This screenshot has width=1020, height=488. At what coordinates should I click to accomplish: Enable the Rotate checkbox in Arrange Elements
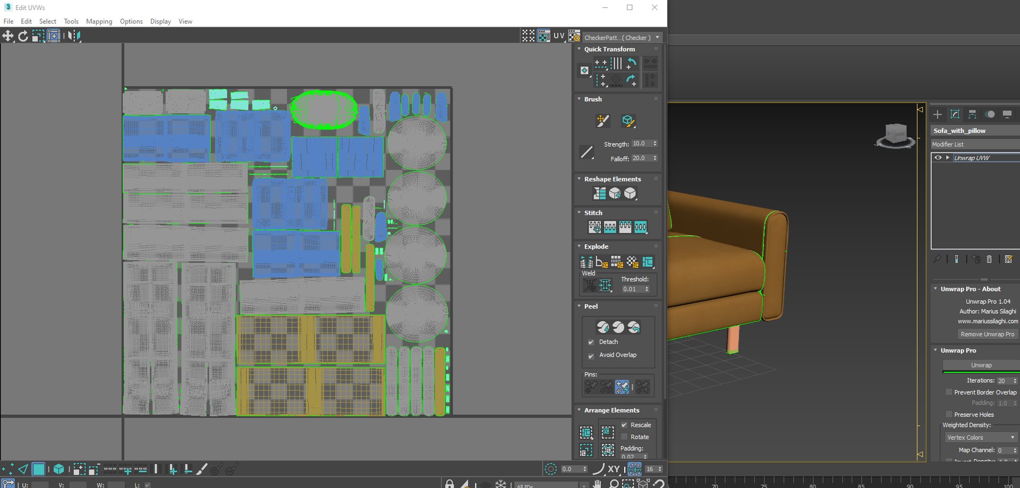click(624, 436)
